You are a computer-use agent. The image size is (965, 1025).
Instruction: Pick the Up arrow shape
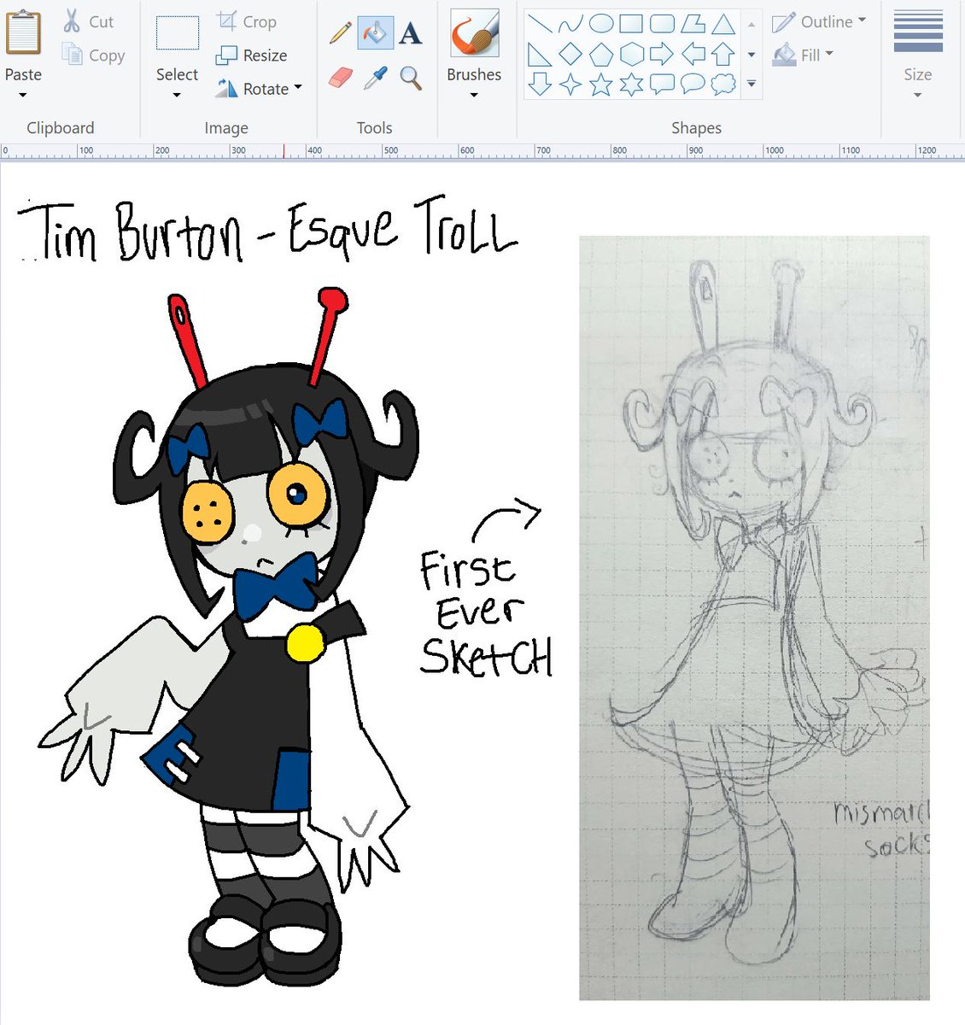point(723,55)
